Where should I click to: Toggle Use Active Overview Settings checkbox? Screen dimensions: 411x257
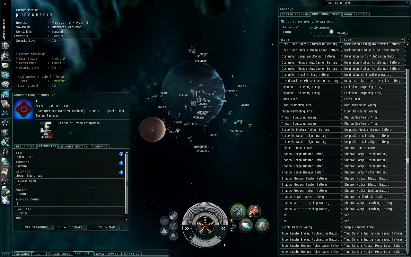283,22
